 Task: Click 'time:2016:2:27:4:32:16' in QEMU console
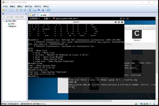41,68
